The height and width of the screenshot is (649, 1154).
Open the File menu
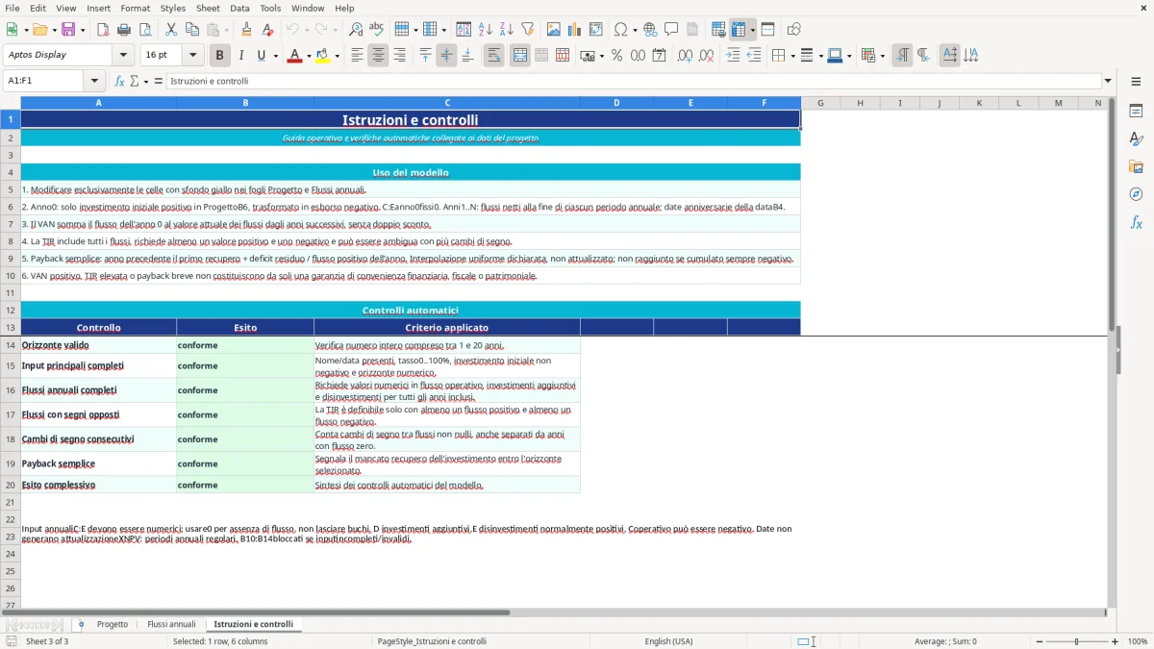coord(12,8)
